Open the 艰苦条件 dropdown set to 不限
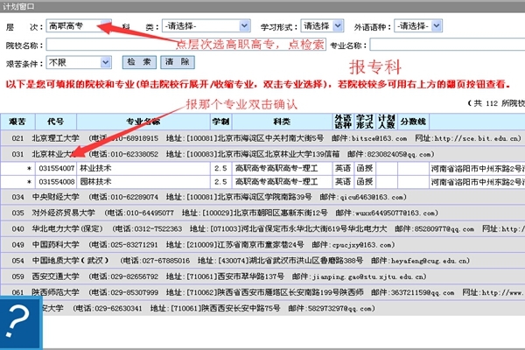The image size is (525, 350). (x=78, y=62)
